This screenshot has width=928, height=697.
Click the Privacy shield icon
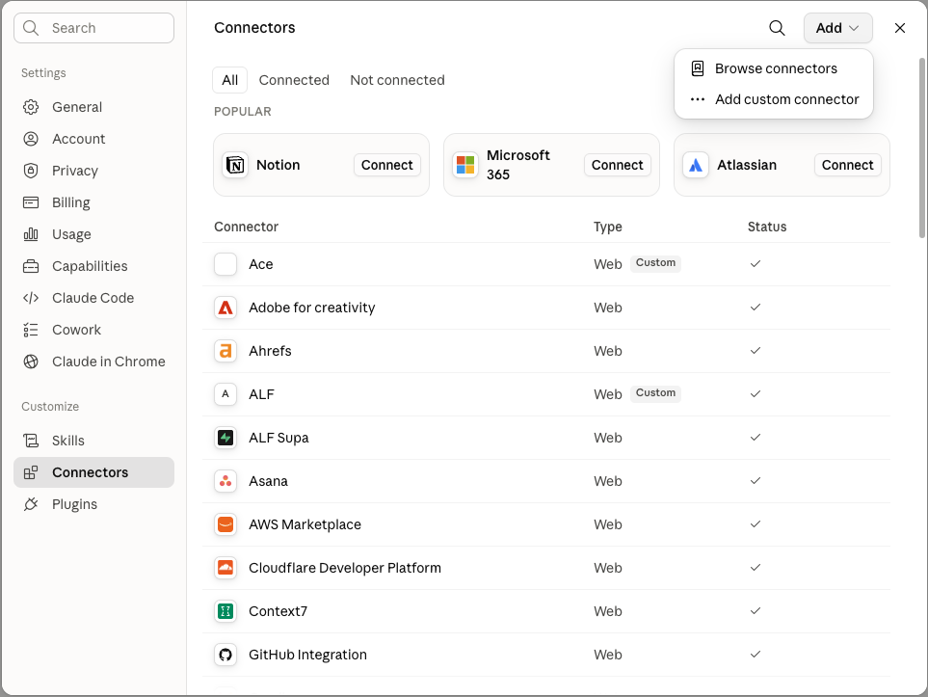(x=31, y=171)
